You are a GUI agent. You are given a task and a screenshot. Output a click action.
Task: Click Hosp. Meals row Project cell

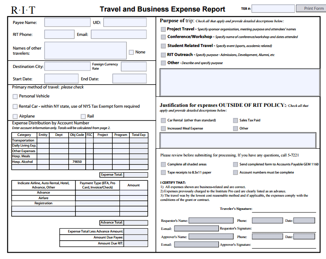[103, 156]
